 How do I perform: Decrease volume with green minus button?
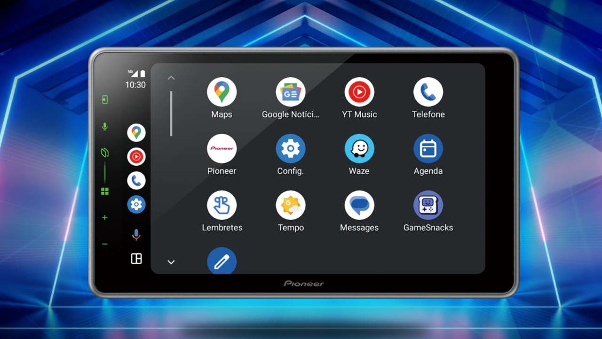pos(105,244)
